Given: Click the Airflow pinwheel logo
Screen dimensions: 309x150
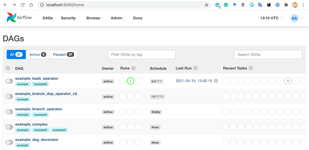Looking at the screenshot, I should 12,17.
